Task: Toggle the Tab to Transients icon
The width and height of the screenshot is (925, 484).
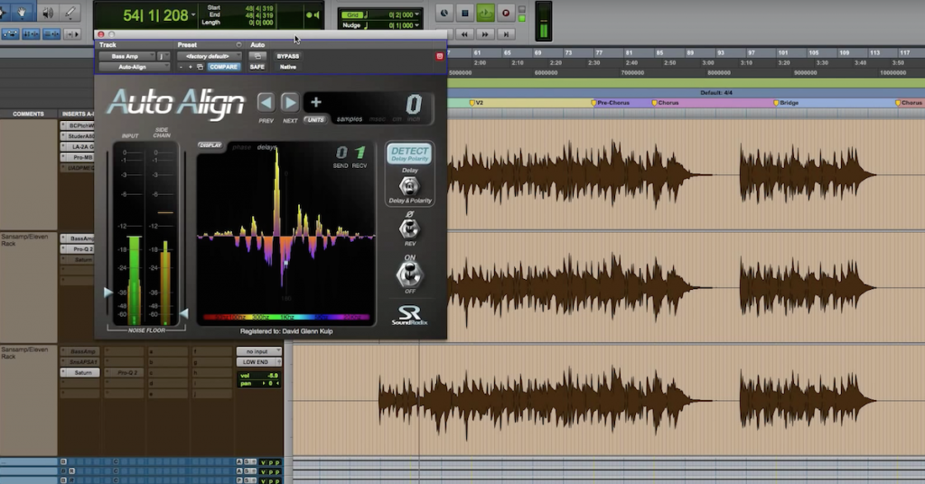Action: point(72,34)
